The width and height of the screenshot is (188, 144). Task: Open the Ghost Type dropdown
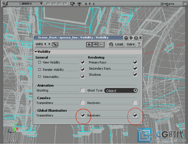121,91
